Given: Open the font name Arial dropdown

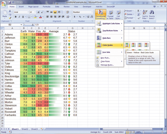Looking at the screenshot, I should coord(27,12).
